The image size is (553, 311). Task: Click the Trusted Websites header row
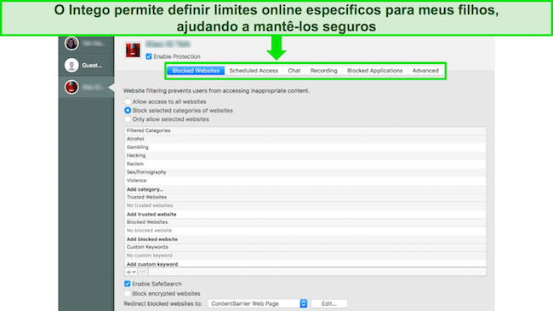(305, 197)
